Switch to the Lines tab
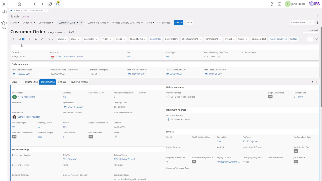The height and width of the screenshot is (181, 322). point(14,82)
